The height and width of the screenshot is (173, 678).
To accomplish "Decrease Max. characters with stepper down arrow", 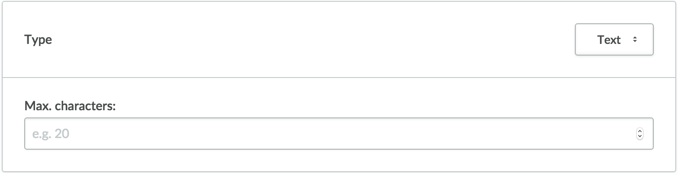I will coord(640,136).
